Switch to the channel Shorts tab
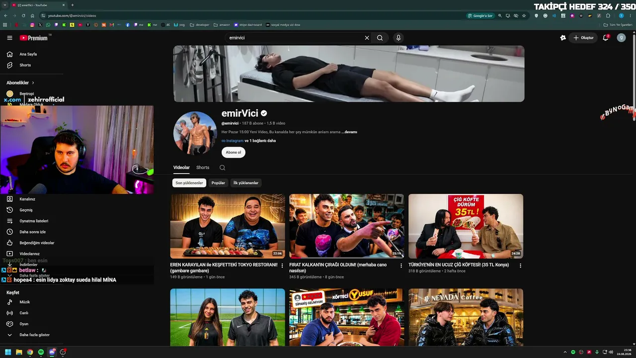 203,168
